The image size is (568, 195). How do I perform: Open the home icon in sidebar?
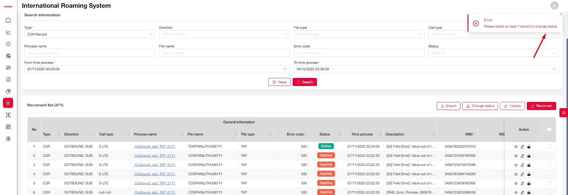click(8, 20)
